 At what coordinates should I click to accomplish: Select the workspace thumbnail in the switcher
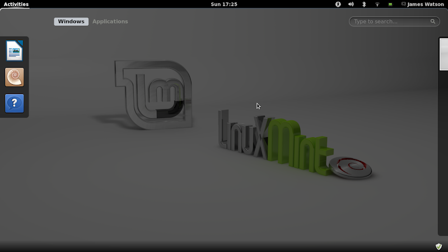coord(444,54)
